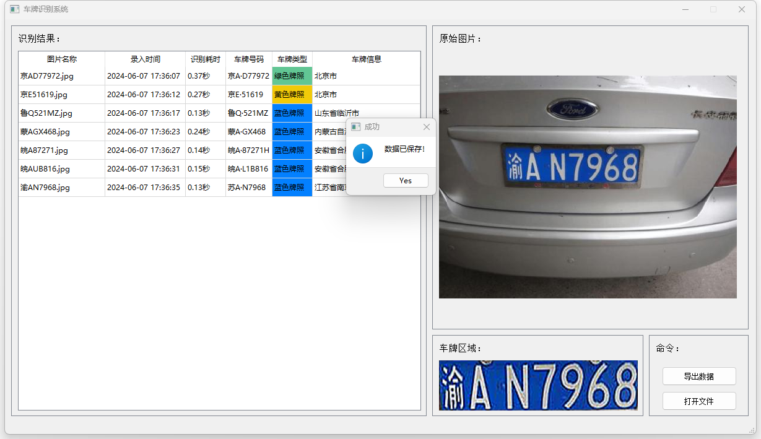Click the app icon in title bar
761x439 pixels.
click(x=14, y=9)
